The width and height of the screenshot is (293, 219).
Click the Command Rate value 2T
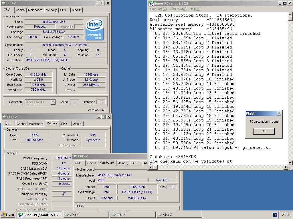pos(62,194)
